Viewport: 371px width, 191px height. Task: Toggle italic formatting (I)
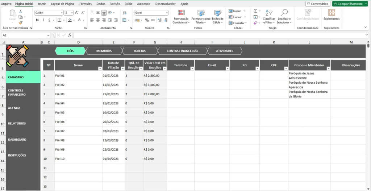coord(43,20)
